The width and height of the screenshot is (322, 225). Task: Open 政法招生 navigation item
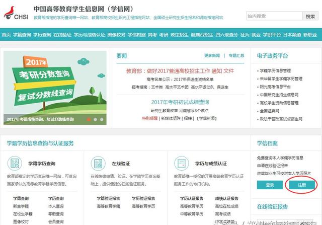pyautogui.click(x=180, y=35)
